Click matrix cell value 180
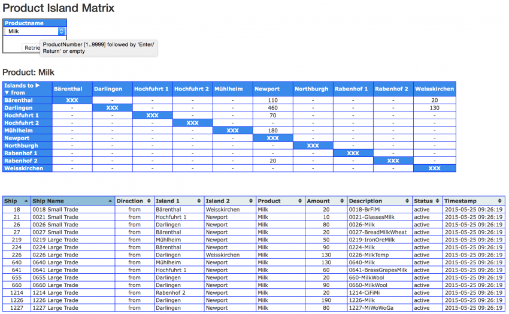This screenshot has width=509, height=314. (272, 131)
